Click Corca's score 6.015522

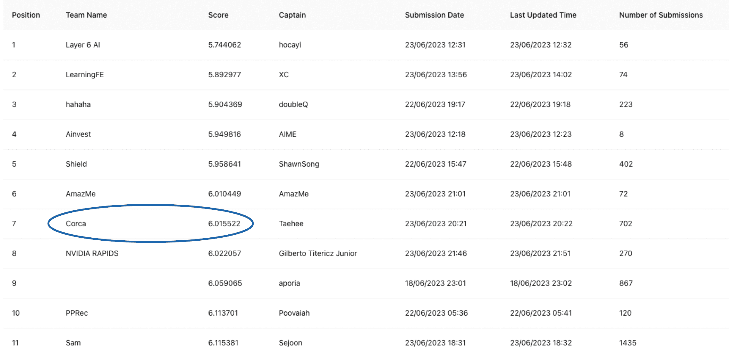[x=224, y=224]
